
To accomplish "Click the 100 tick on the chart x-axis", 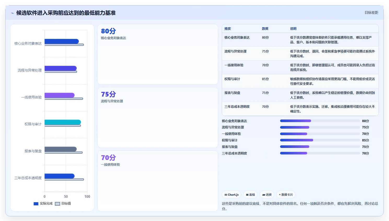I will point(87,196).
